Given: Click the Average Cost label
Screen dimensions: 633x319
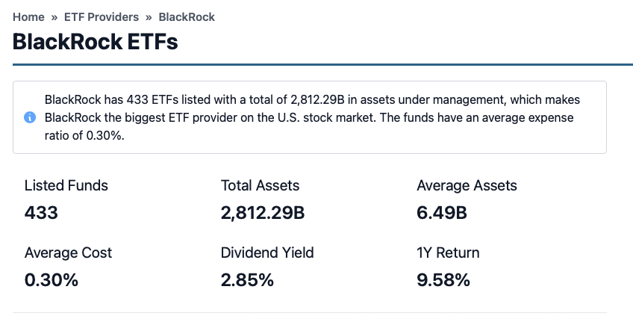Looking at the screenshot, I should (x=68, y=253).
